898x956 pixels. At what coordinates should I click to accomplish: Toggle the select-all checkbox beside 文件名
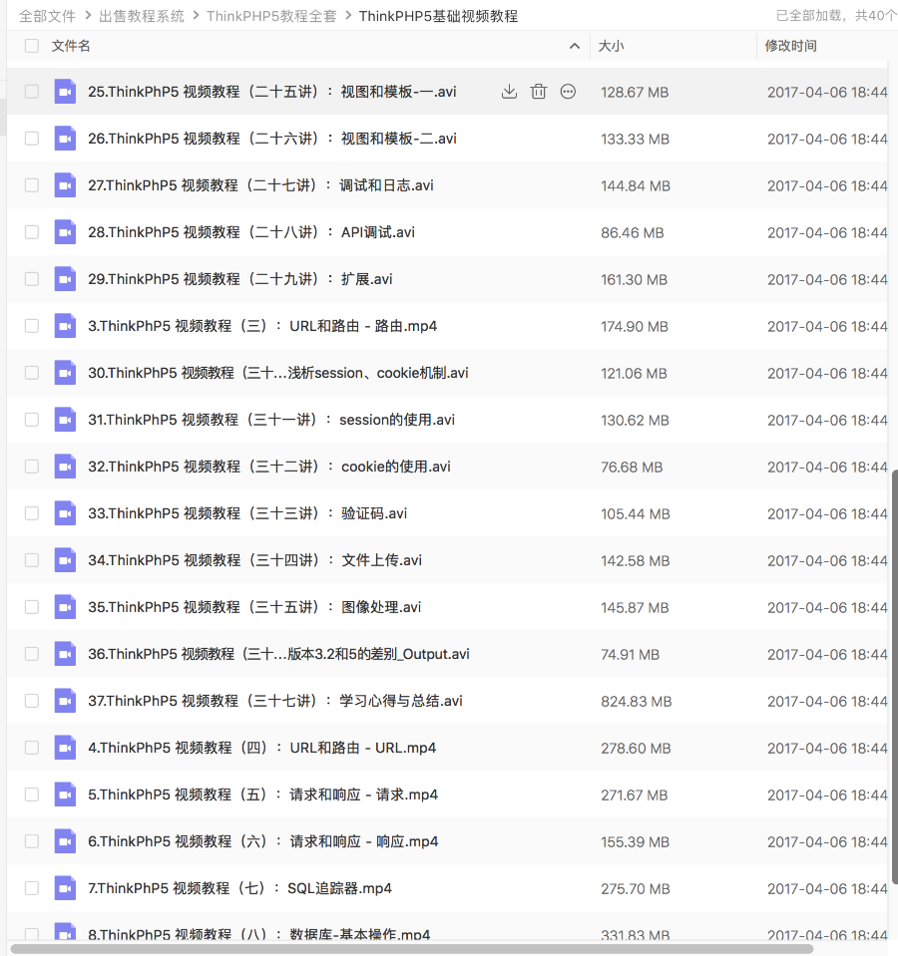pos(32,46)
